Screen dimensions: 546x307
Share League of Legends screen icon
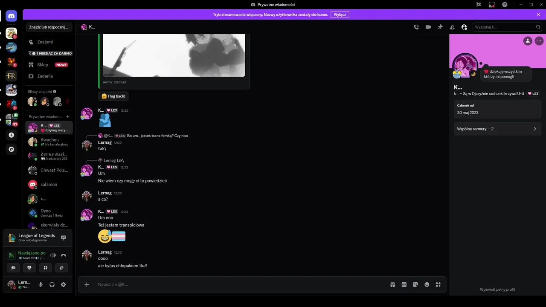(x=64, y=237)
